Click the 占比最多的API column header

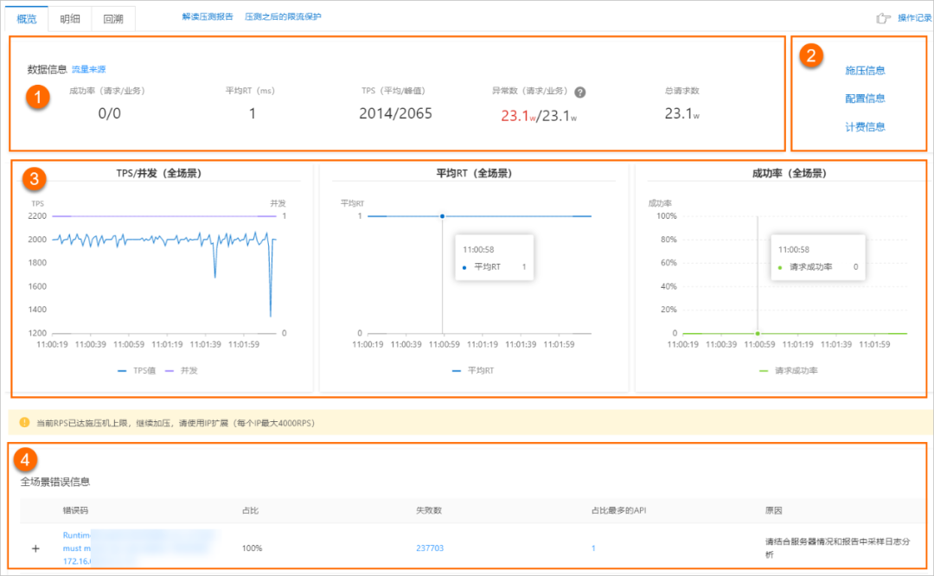pos(618,510)
